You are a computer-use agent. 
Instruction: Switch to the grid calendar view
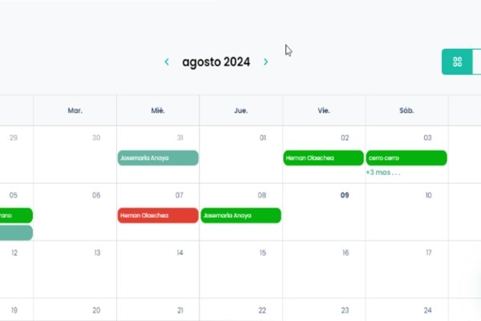[x=458, y=62]
